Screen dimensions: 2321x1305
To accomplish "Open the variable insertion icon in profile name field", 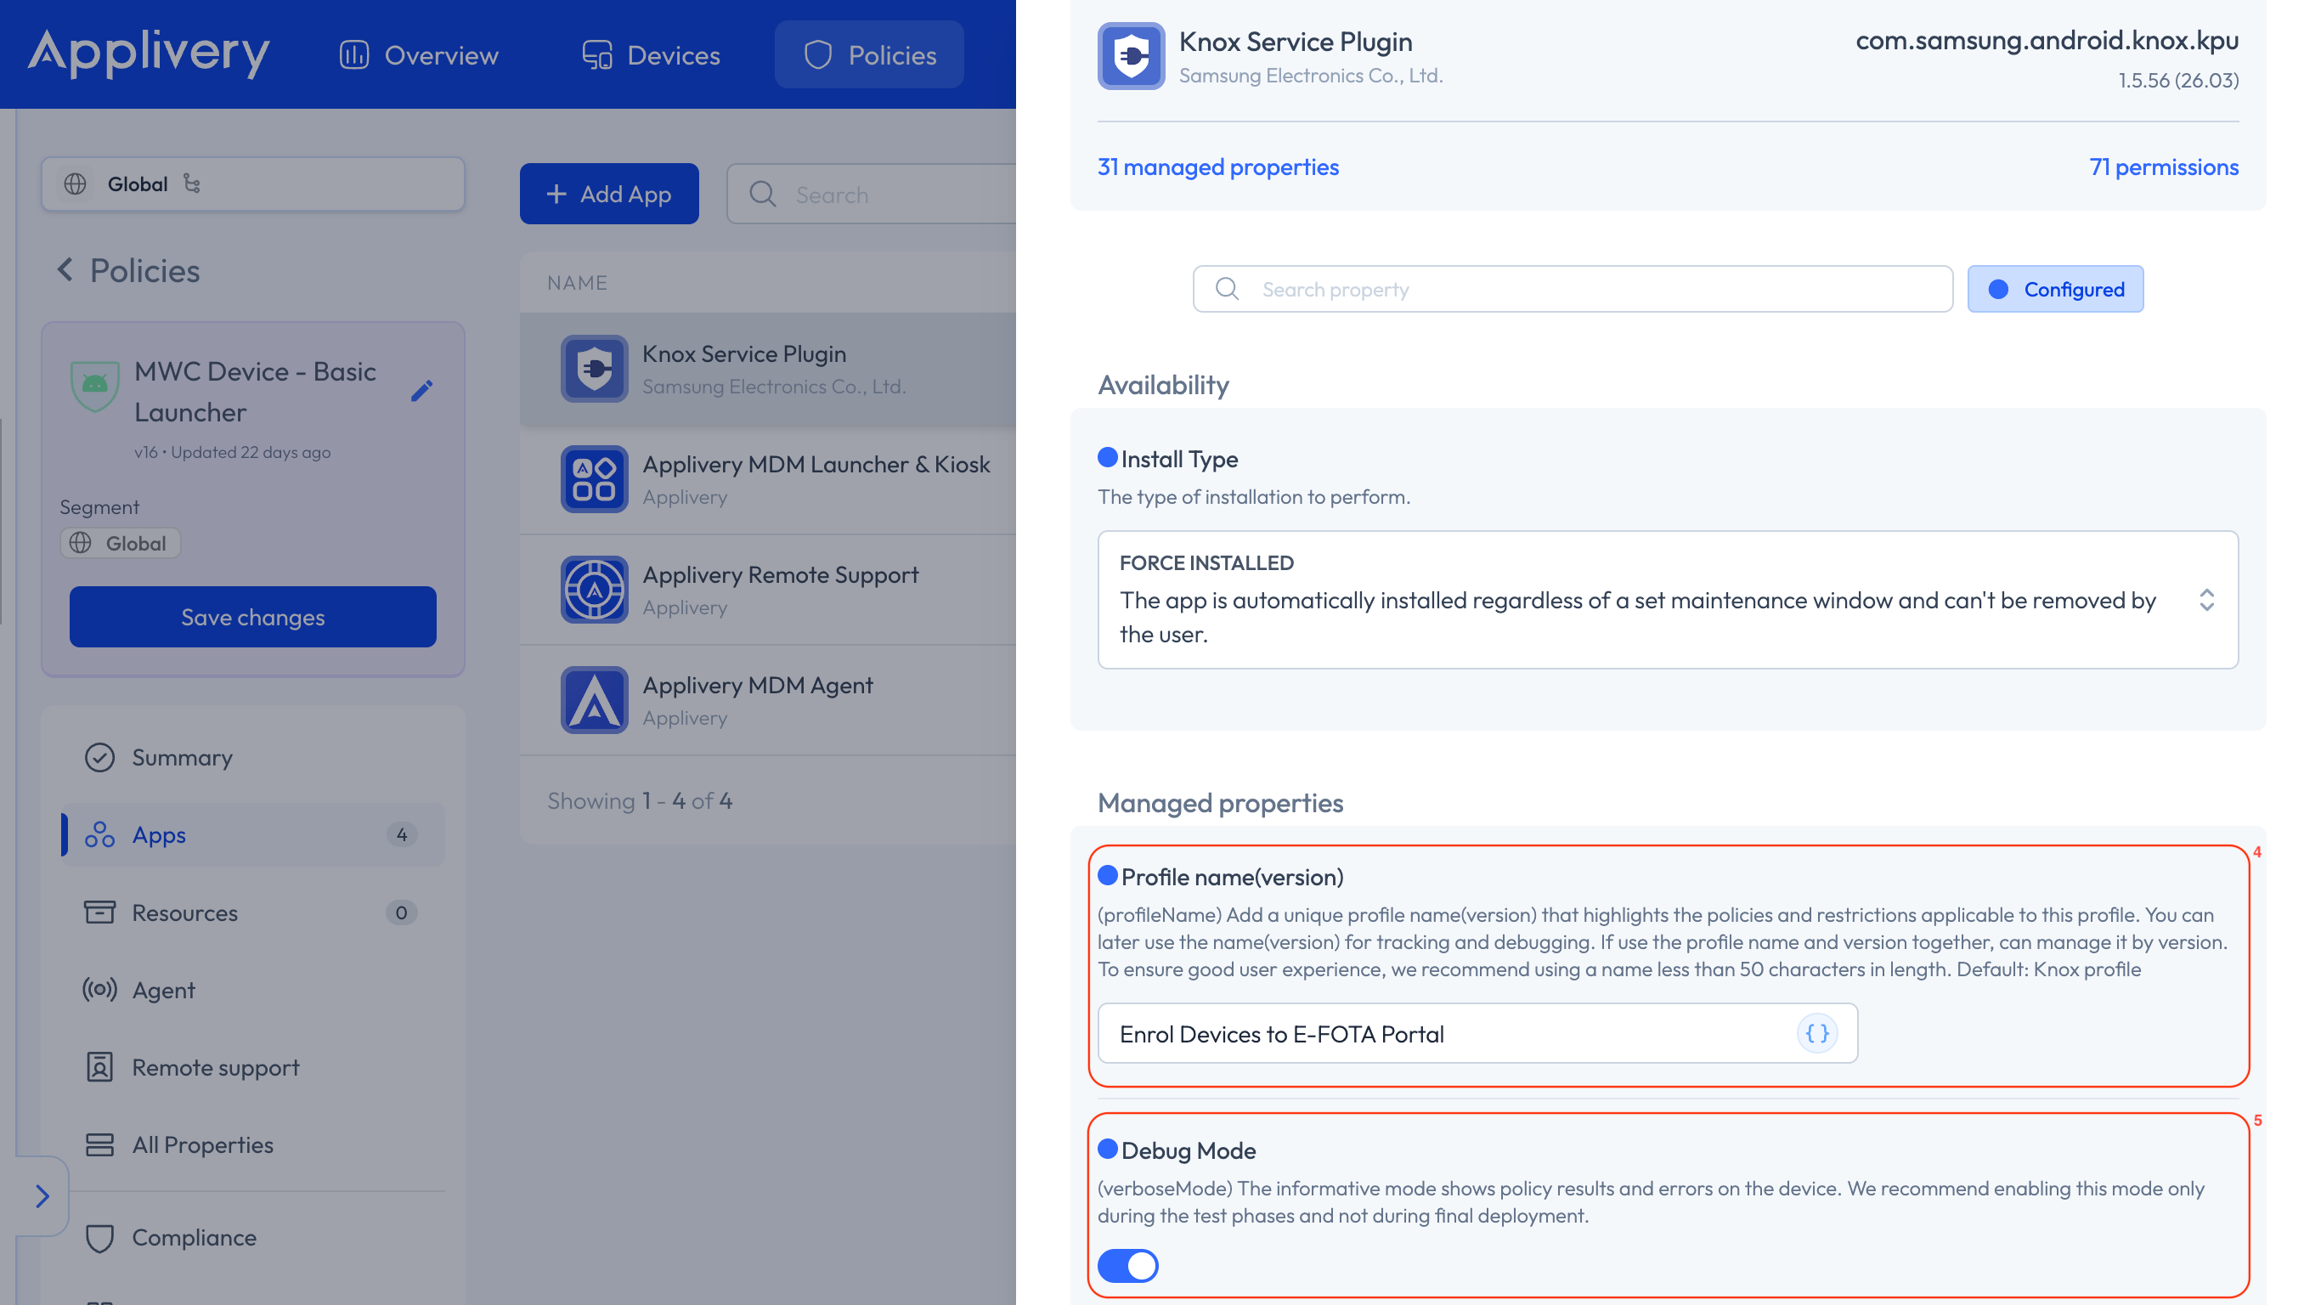I will click(x=1816, y=1034).
